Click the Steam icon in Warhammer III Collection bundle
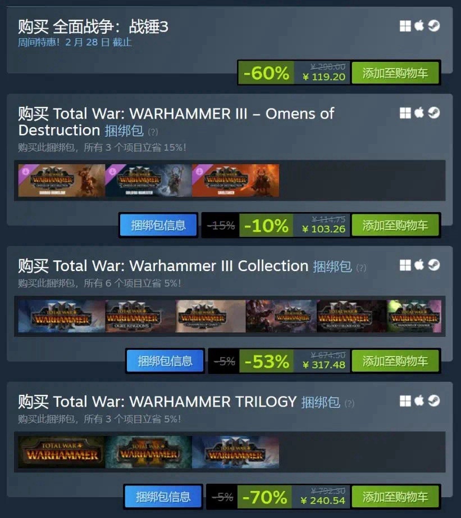This screenshot has width=461, height=518. pyautogui.click(x=434, y=264)
